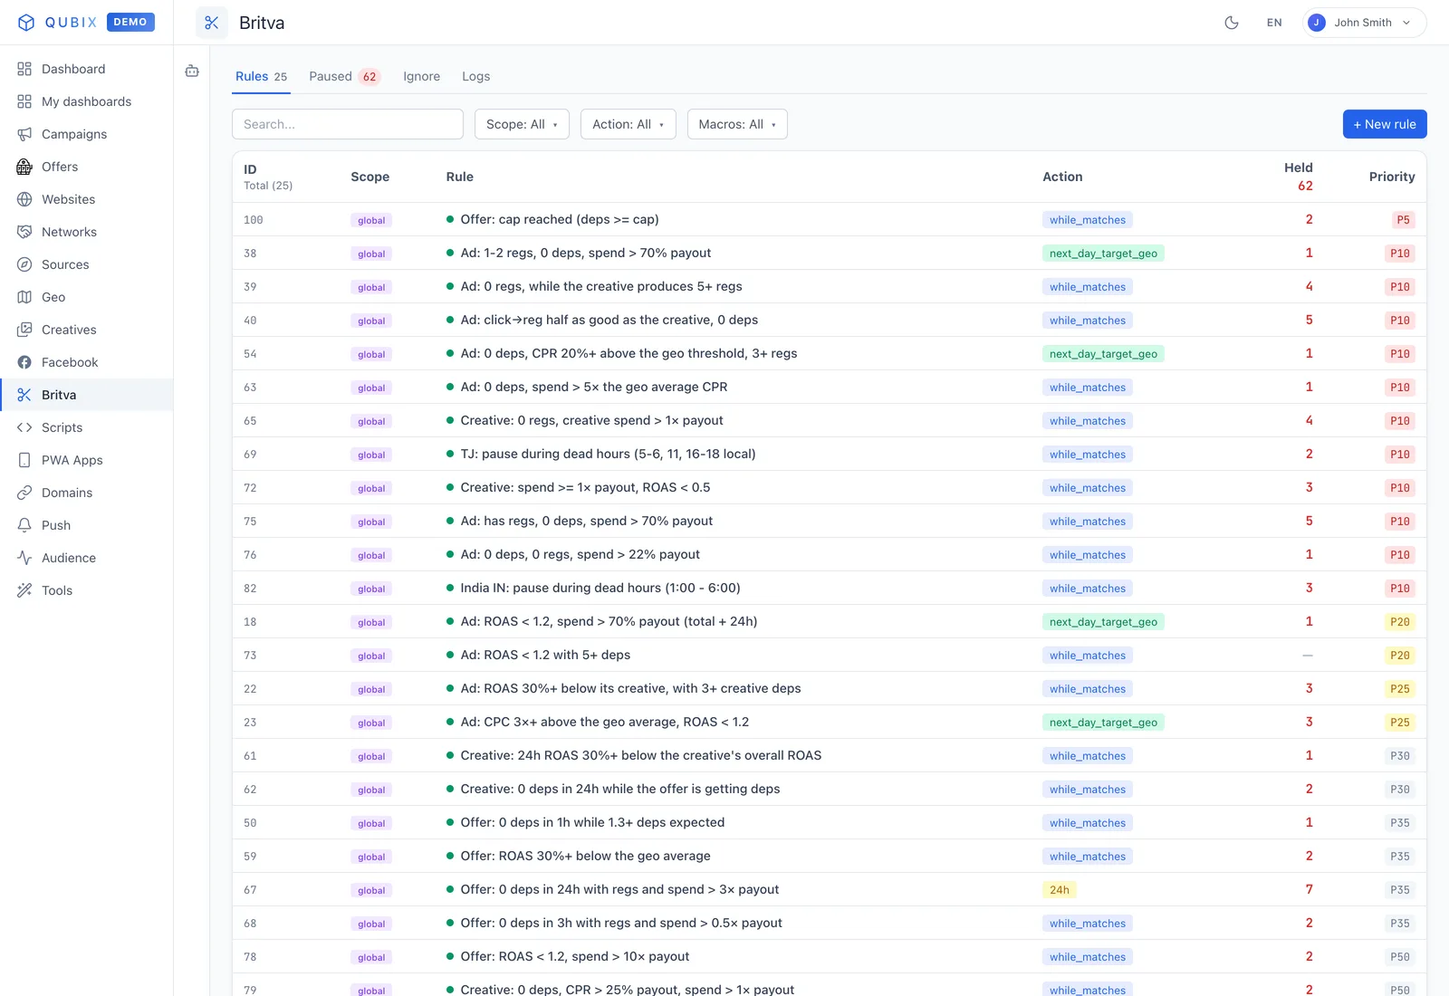This screenshot has width=1449, height=996.
Task: Click the Qubix cube logo
Action: [26, 23]
